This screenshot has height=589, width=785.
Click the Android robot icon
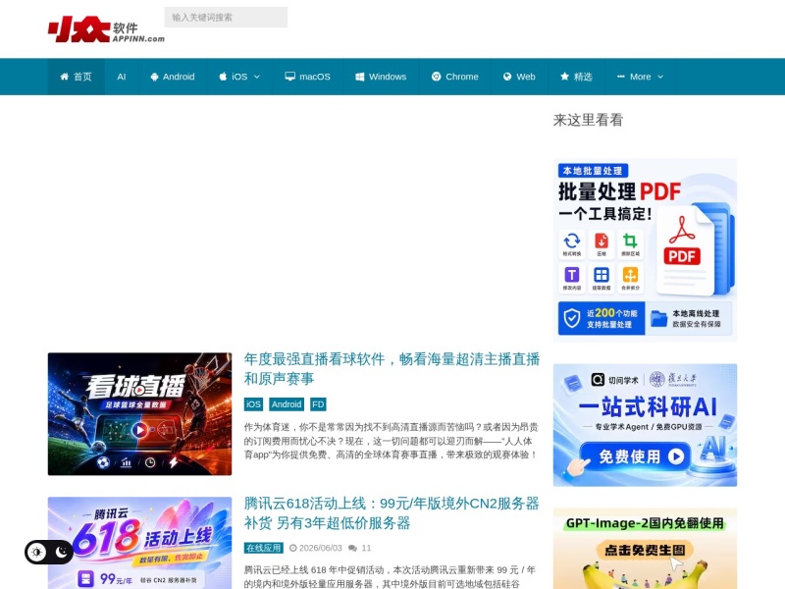point(154,77)
